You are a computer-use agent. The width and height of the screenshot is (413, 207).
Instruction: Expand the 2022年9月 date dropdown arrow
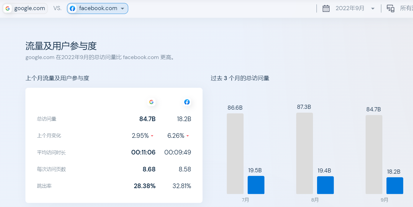point(373,9)
